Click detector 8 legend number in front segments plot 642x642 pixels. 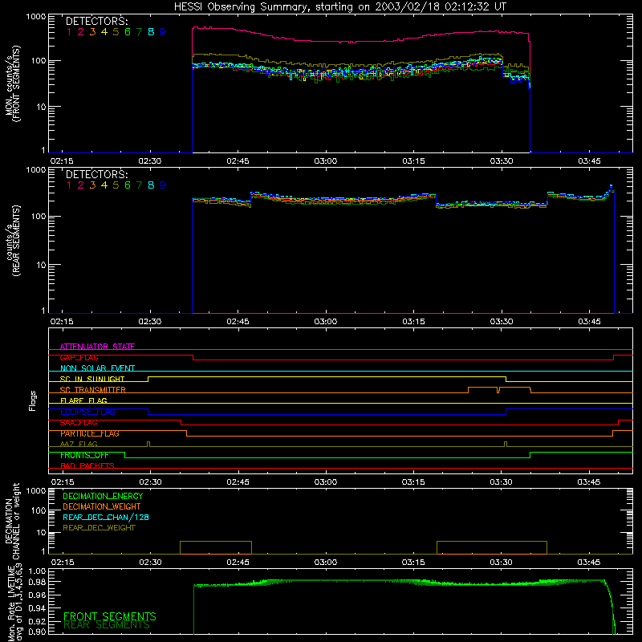pyautogui.click(x=151, y=31)
